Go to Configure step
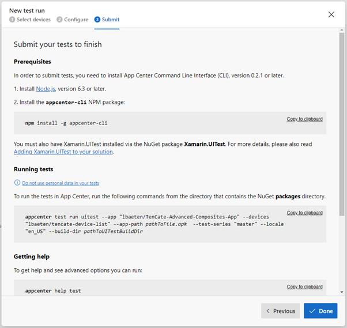 tap(73, 20)
